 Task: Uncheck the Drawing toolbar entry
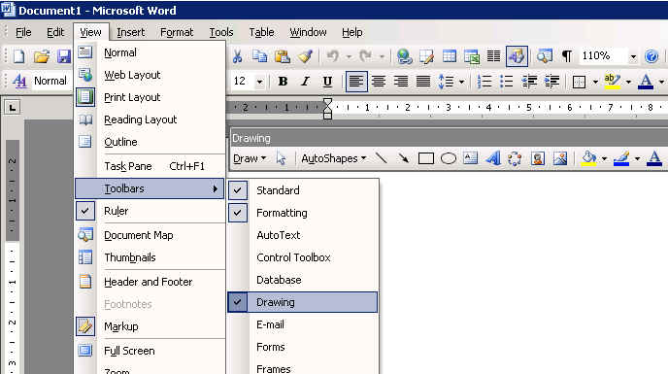click(x=303, y=302)
